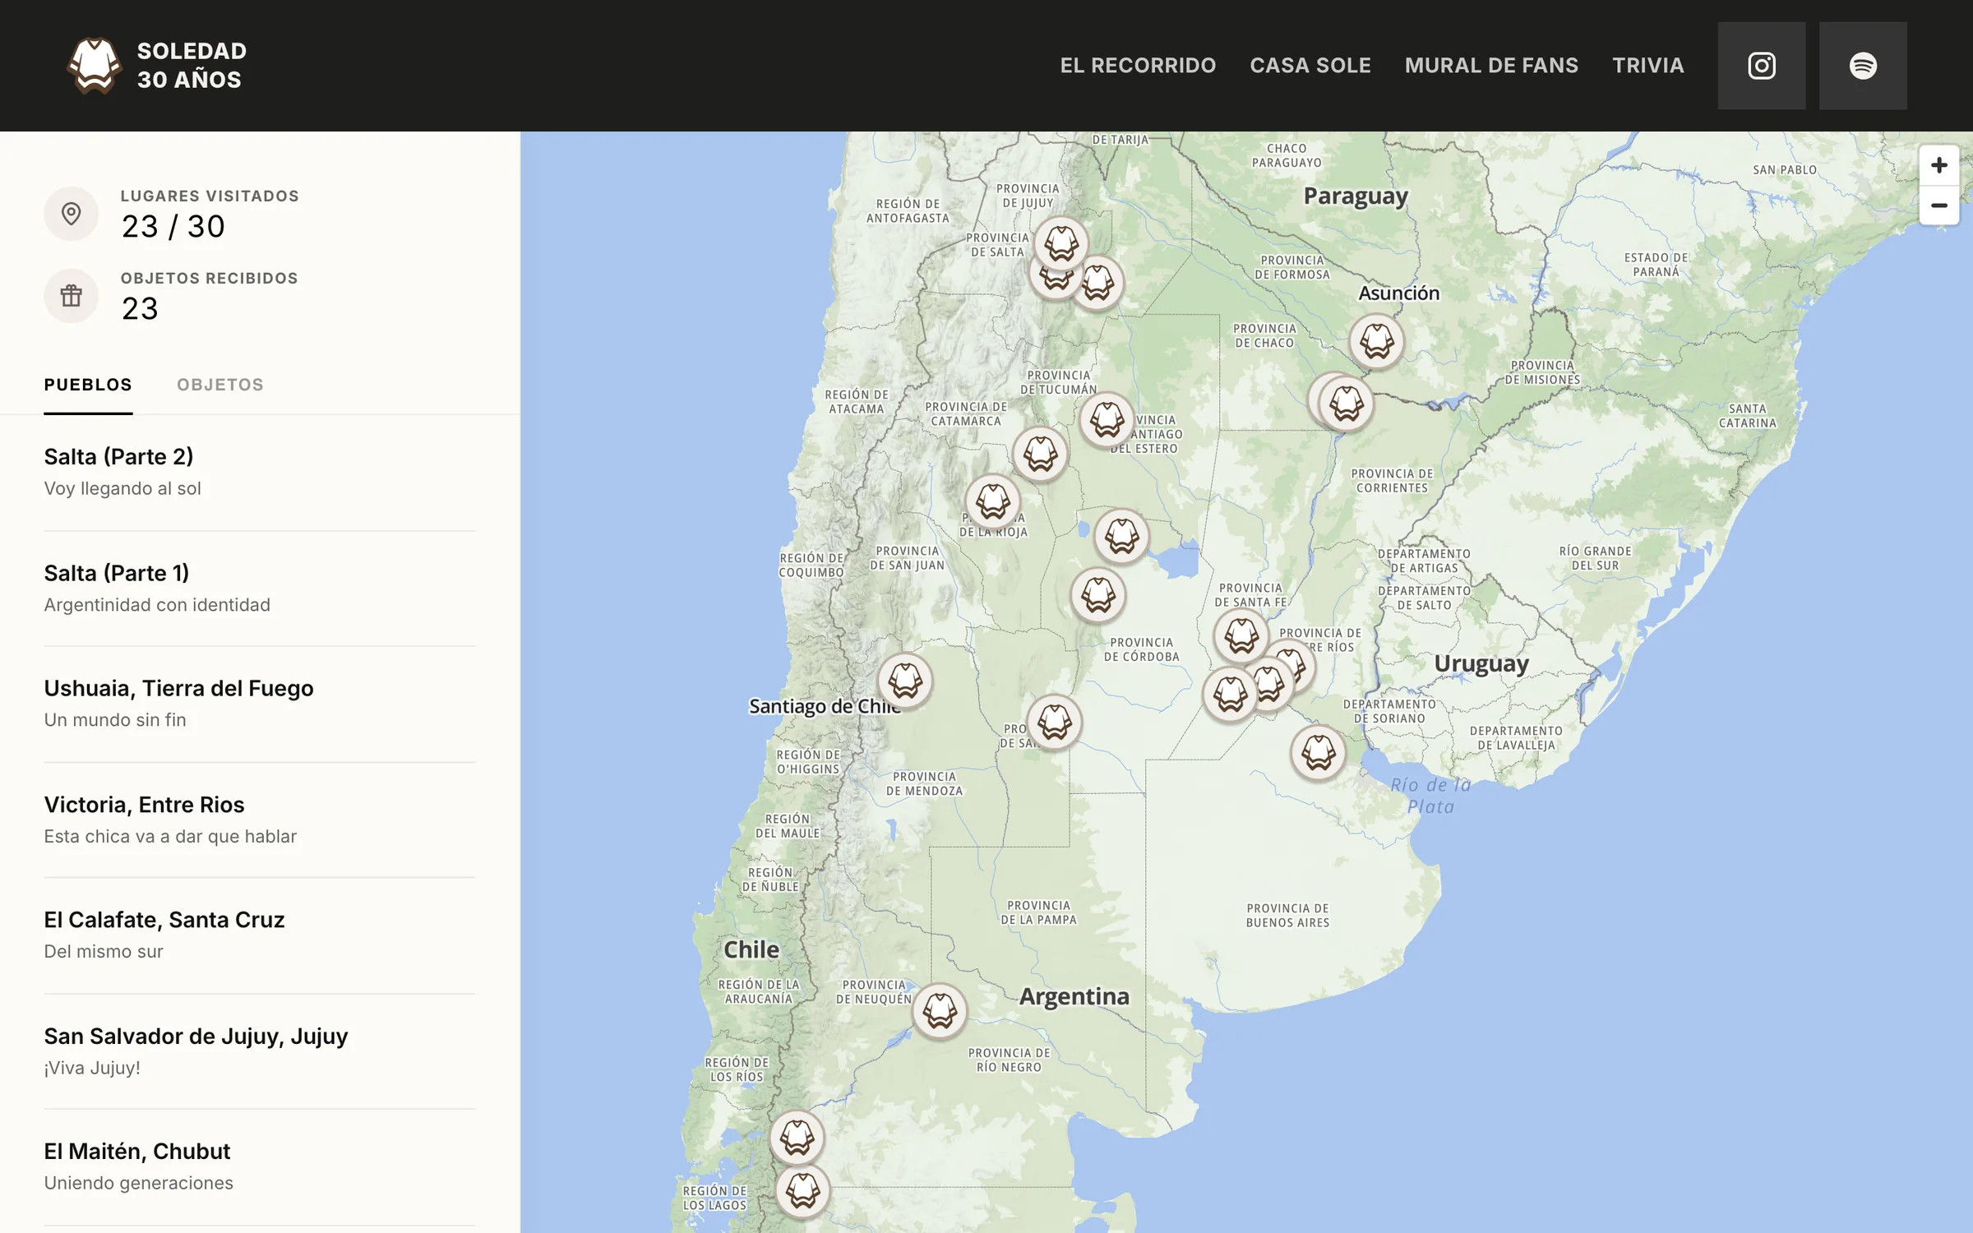Click the location pin icon beside Lugares Visitados
Image resolution: width=1973 pixels, height=1233 pixels.
coord(72,214)
